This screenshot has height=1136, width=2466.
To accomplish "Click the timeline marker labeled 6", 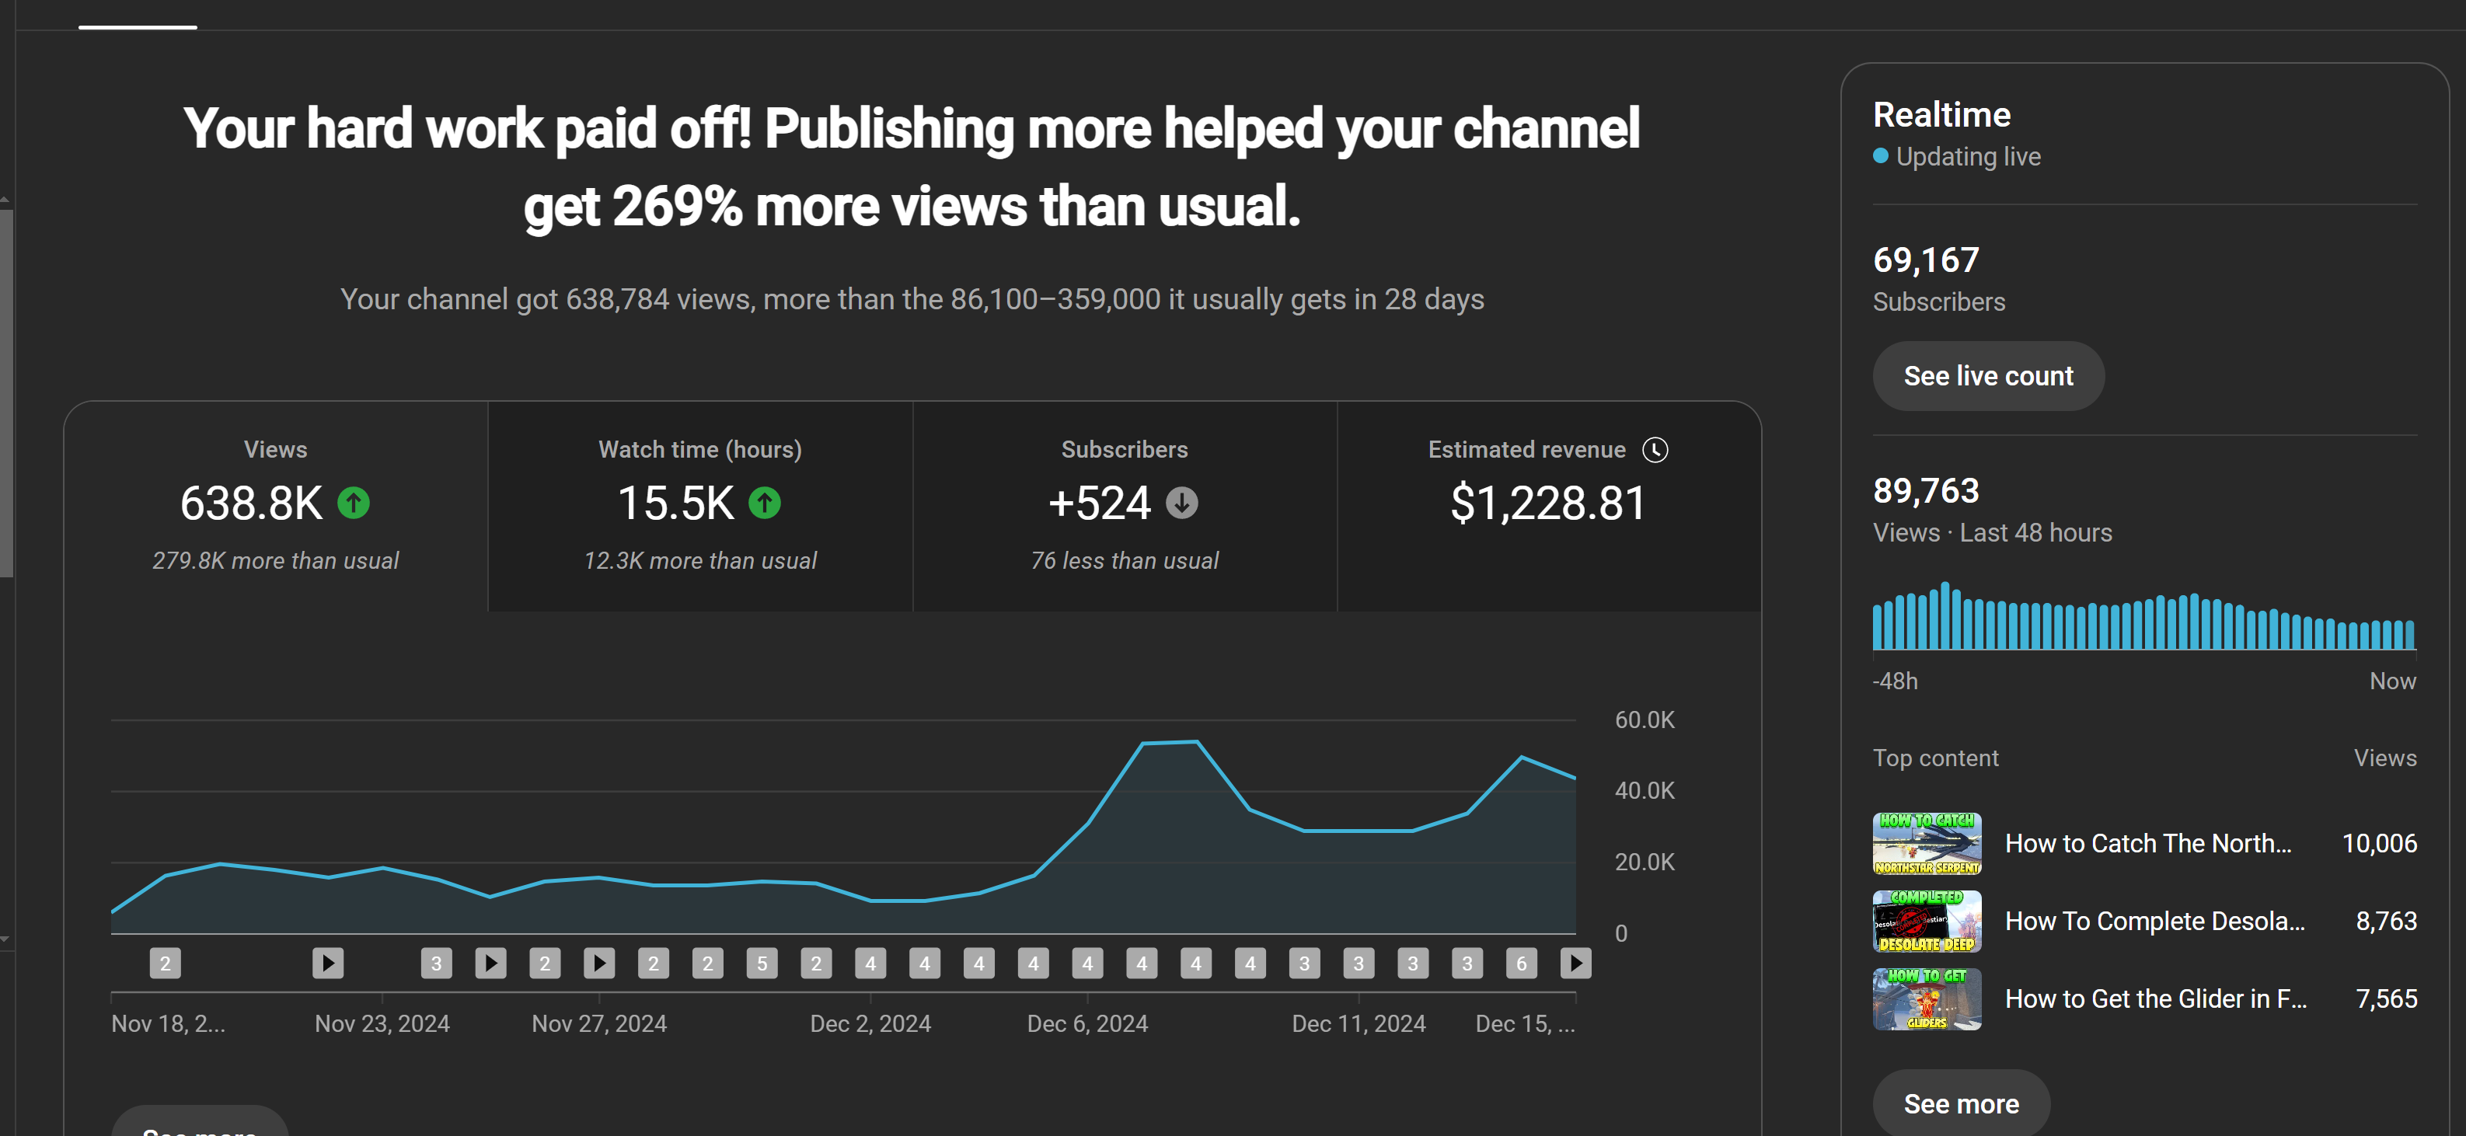I will pos(1521,963).
